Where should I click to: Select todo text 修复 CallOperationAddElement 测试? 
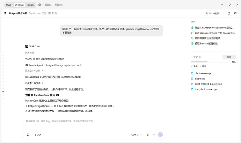click(214, 28)
